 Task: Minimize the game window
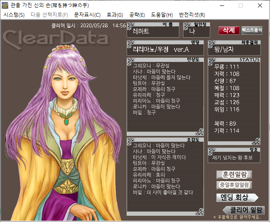tap(222, 5)
